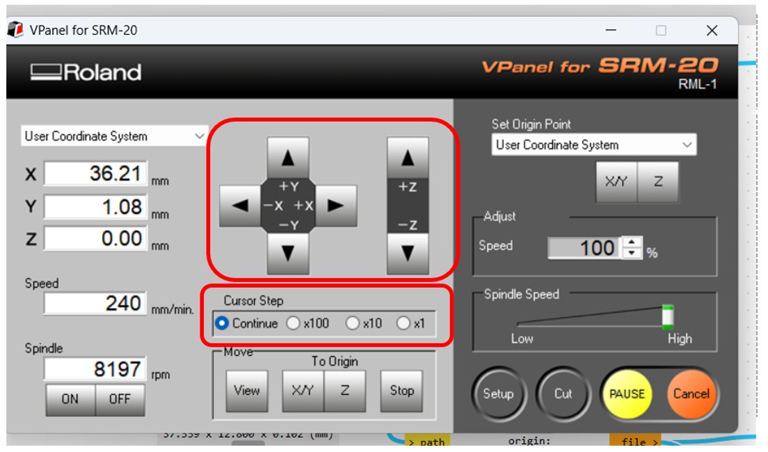Turn the spindle OFF
This screenshot has width=768, height=452.
pyautogui.click(x=120, y=399)
